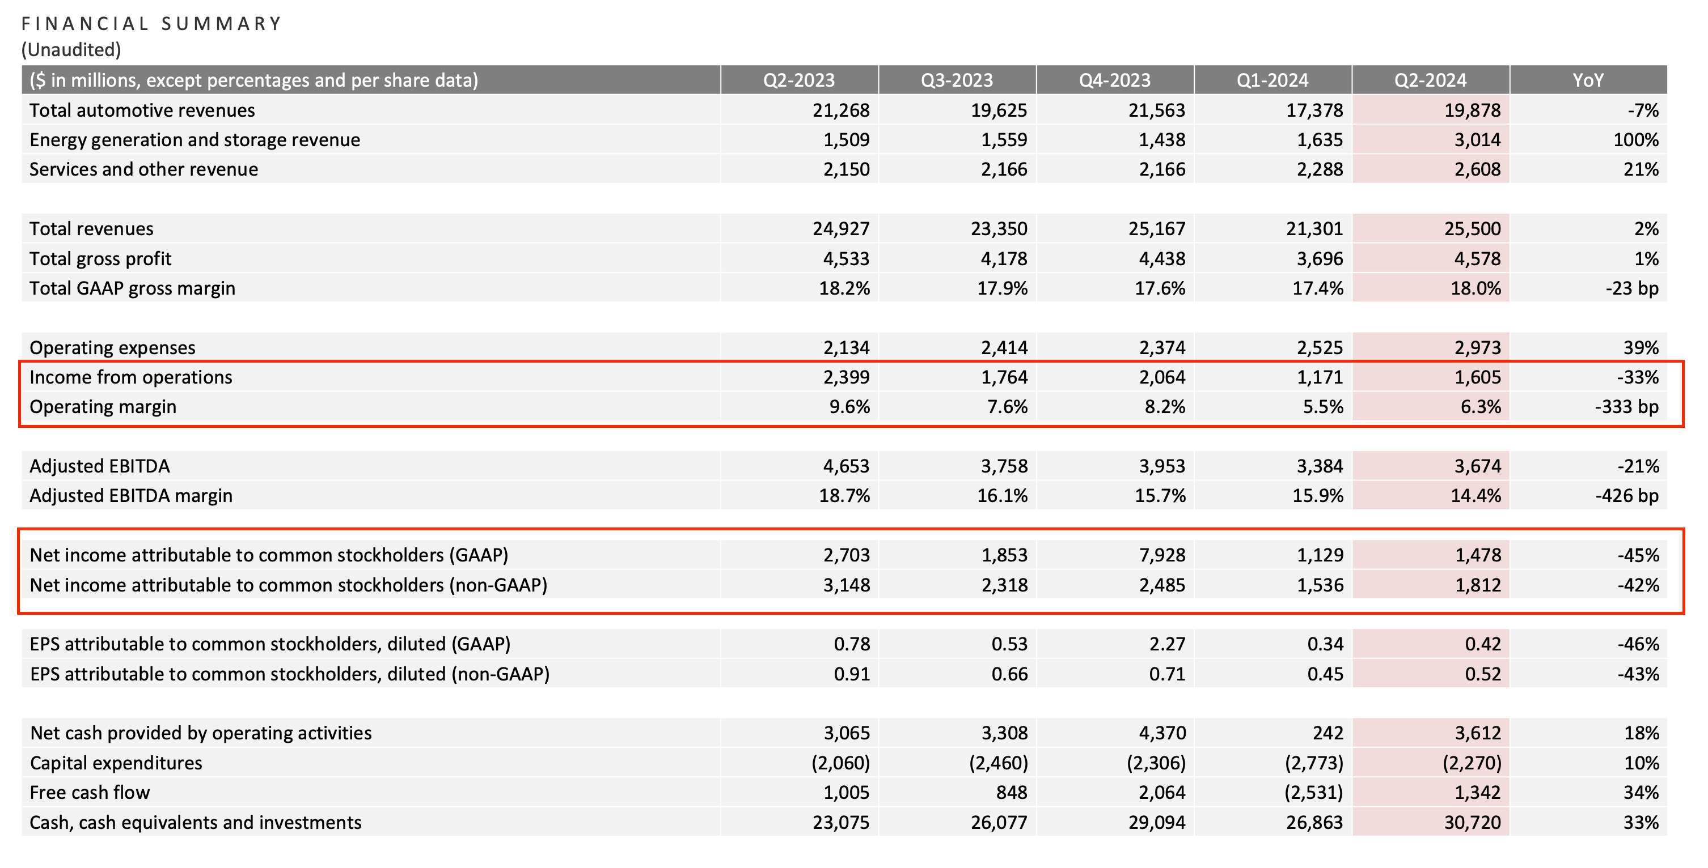The width and height of the screenshot is (1708, 868).
Task: Click the Q2-2024 column header
Action: point(1430,80)
